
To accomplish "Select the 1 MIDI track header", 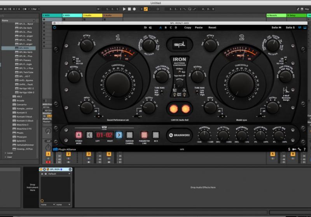I will tap(52, 15).
